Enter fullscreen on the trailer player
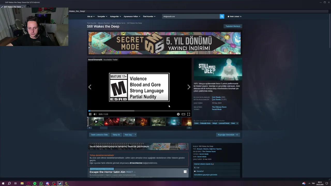This screenshot has width=331, height=186. point(189,114)
